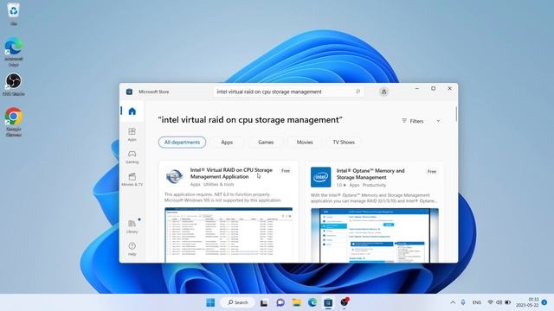Select the TV Shows filter tab

(344, 143)
